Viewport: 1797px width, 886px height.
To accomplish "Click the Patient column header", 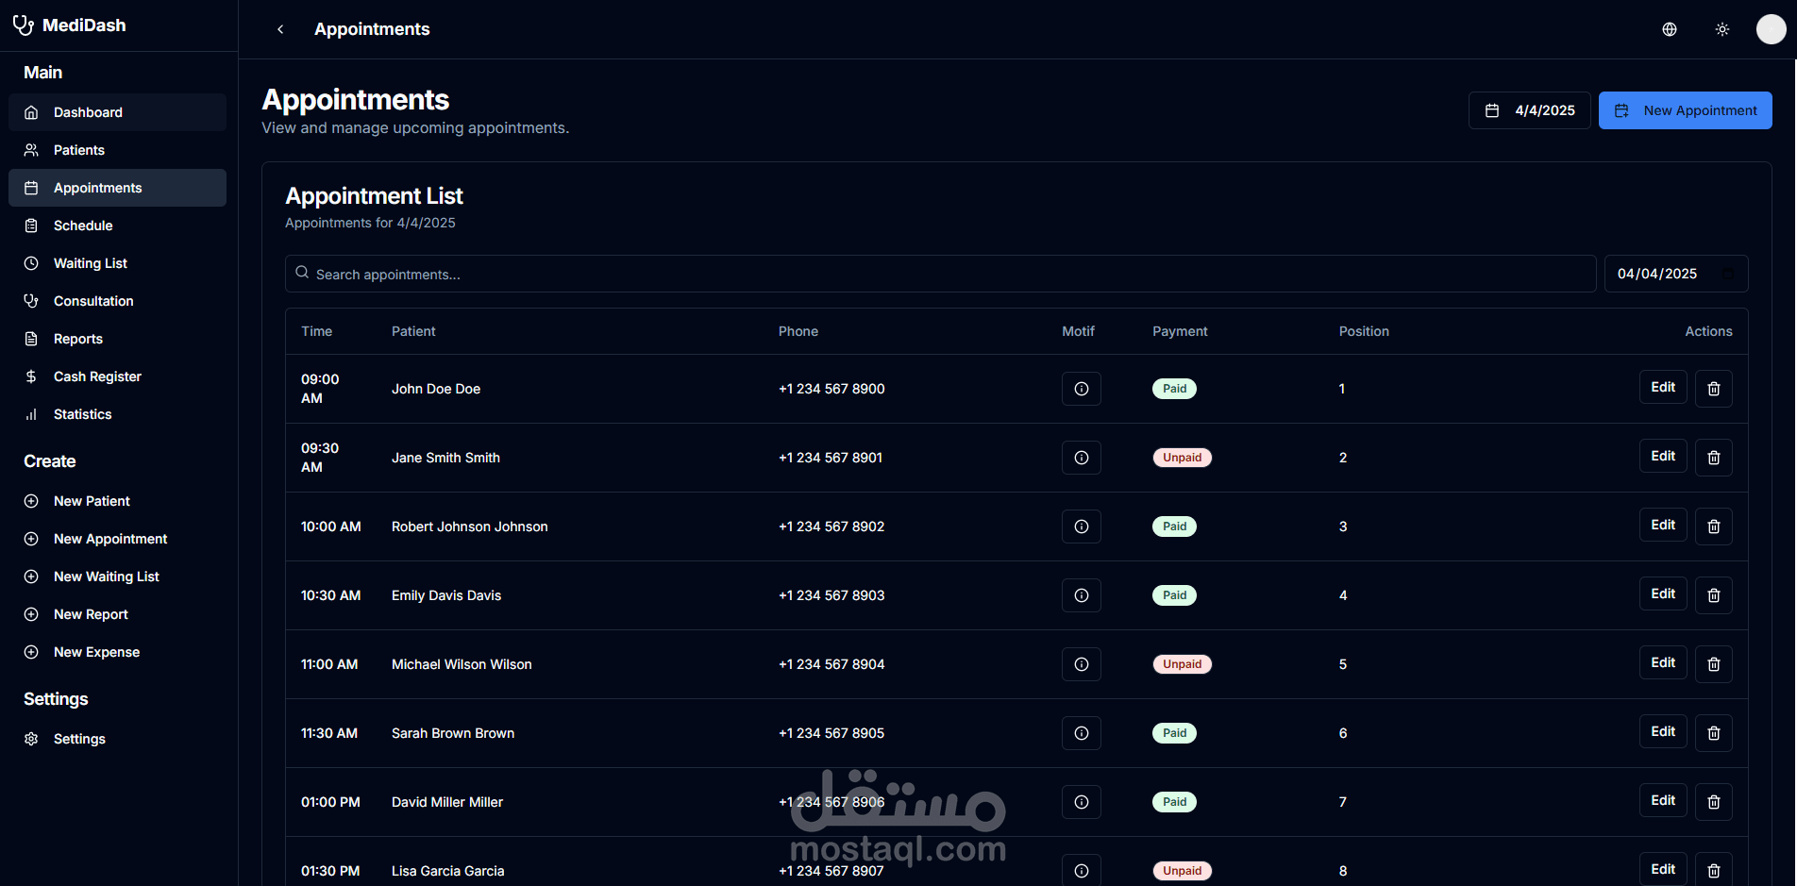I will click(413, 331).
